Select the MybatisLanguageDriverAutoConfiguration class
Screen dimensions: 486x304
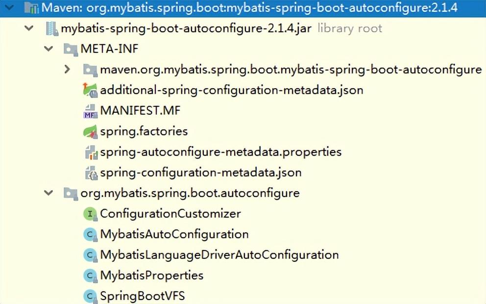219,255
